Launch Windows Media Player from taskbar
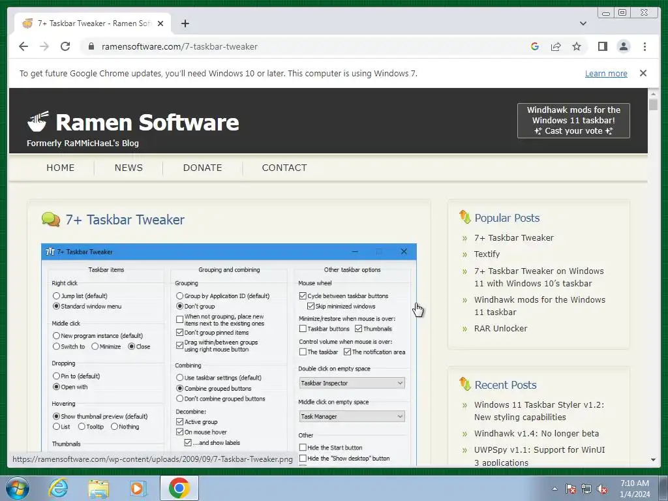 [138, 488]
